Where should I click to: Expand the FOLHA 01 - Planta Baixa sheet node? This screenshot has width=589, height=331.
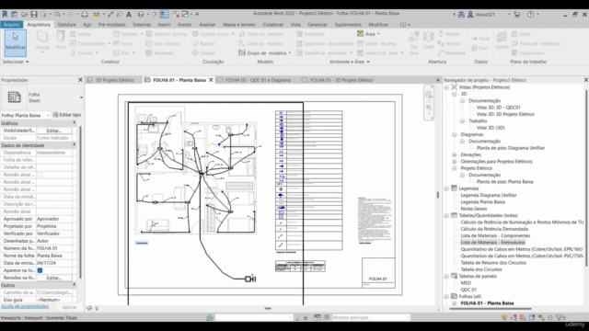(x=454, y=303)
